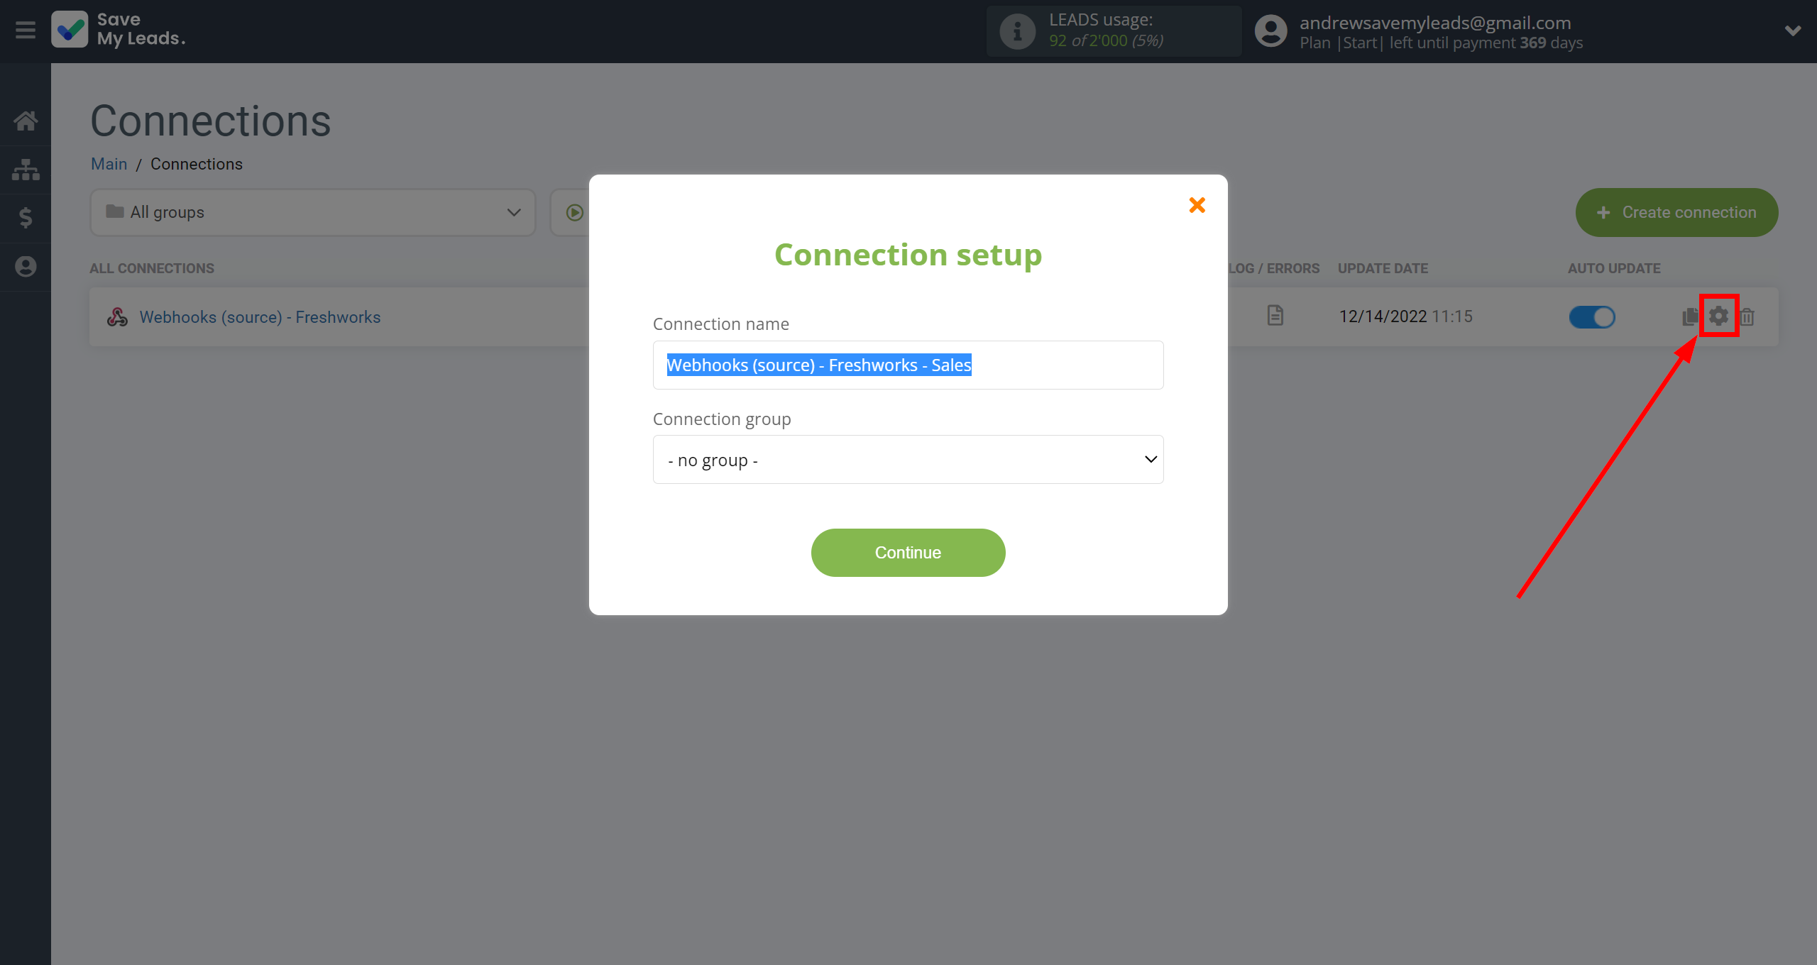Select the connection name input field
Viewport: 1817px width, 965px height.
(x=907, y=364)
